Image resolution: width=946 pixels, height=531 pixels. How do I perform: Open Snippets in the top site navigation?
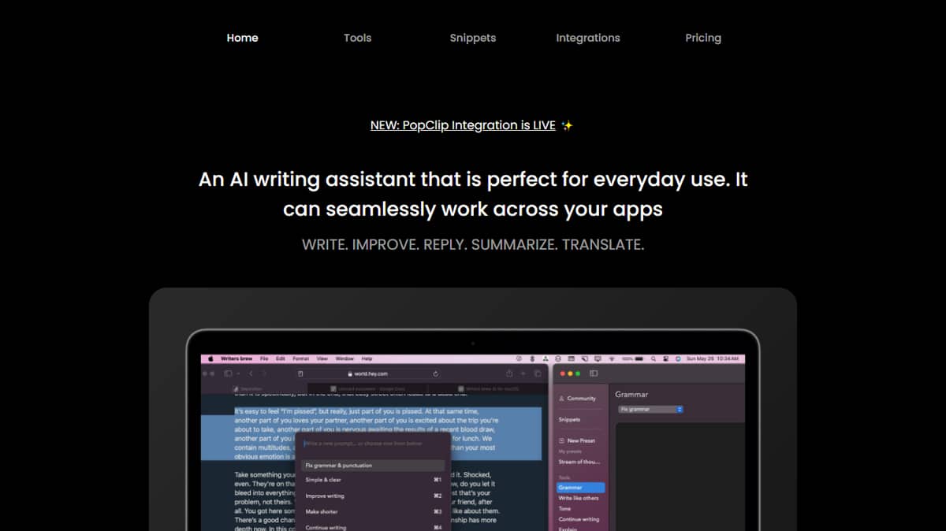(473, 38)
